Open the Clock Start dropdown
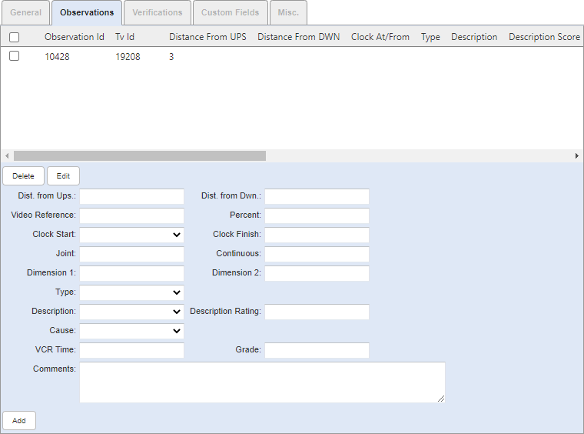584x434 pixels. point(131,235)
